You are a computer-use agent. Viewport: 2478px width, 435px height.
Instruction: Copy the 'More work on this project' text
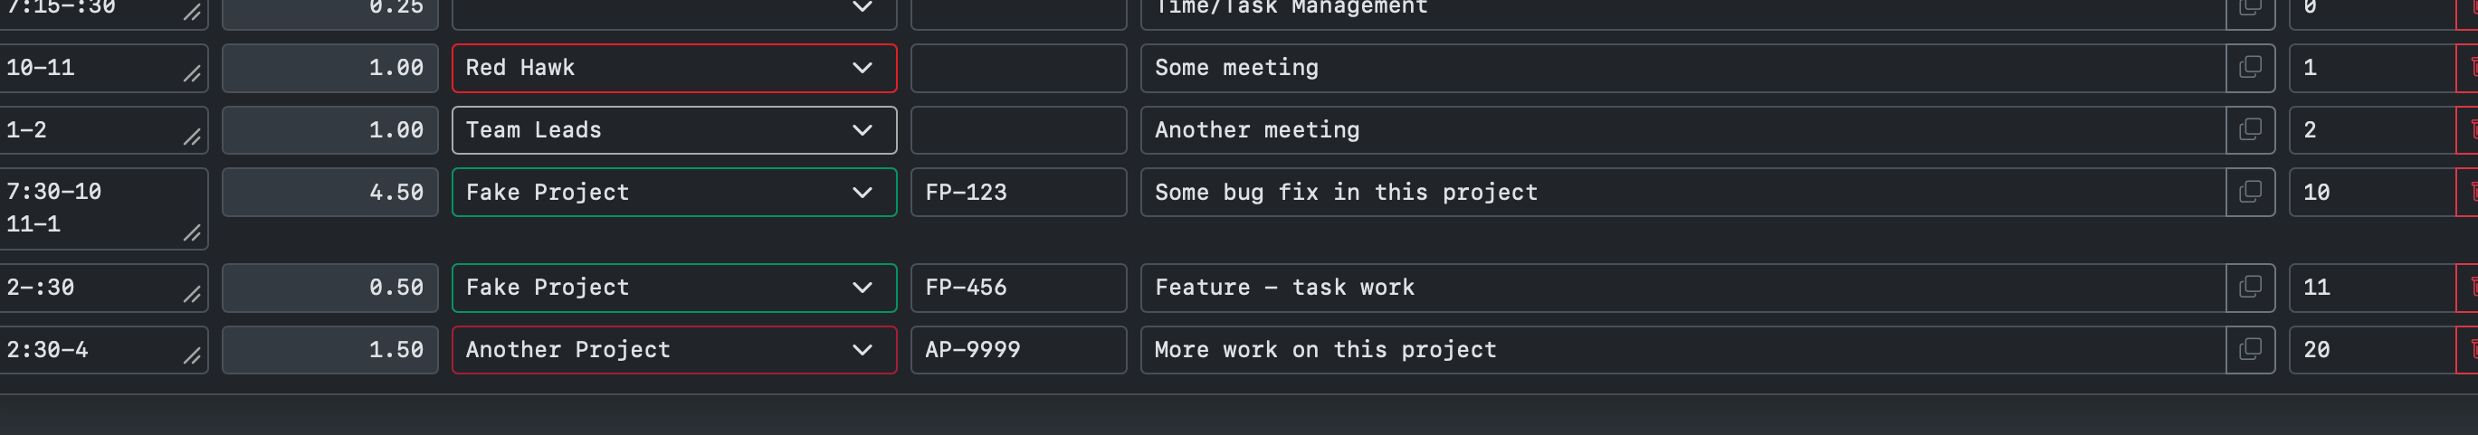point(2250,351)
